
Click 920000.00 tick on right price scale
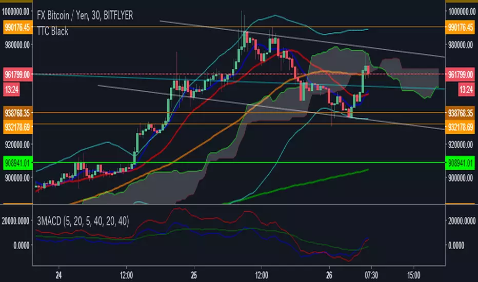tap(461, 145)
